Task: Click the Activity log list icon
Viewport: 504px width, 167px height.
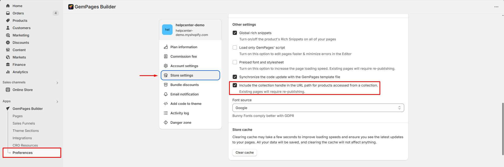Action: [x=166, y=113]
